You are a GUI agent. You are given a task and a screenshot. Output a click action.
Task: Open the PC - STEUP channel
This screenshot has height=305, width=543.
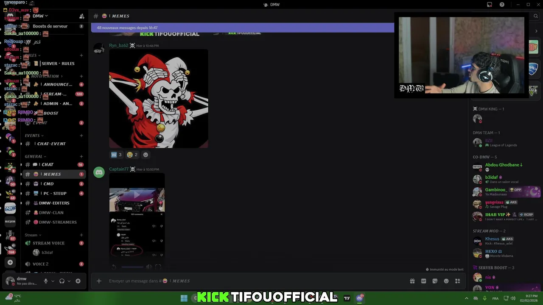pos(54,193)
